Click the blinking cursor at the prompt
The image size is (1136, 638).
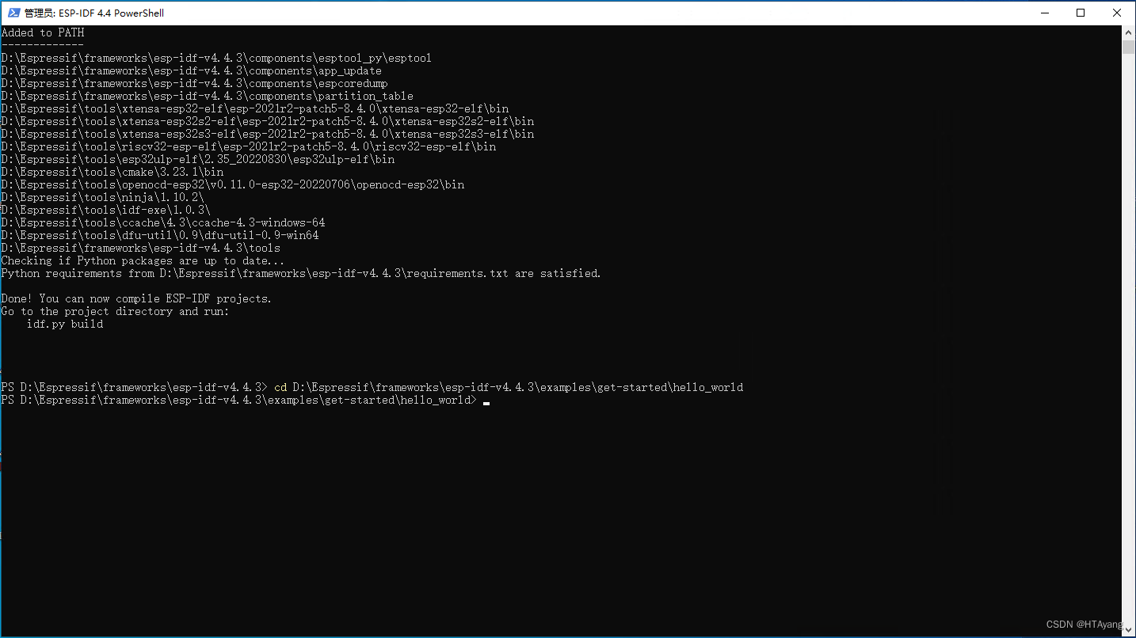tap(486, 402)
